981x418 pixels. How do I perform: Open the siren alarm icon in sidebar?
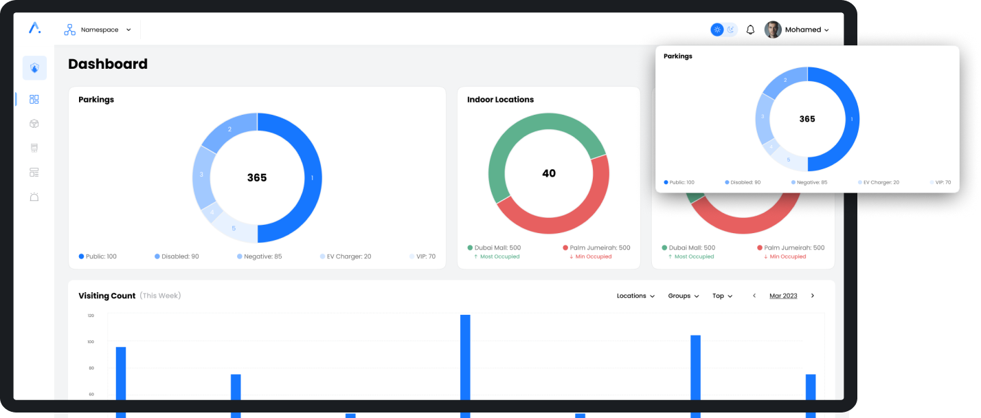[x=34, y=197]
